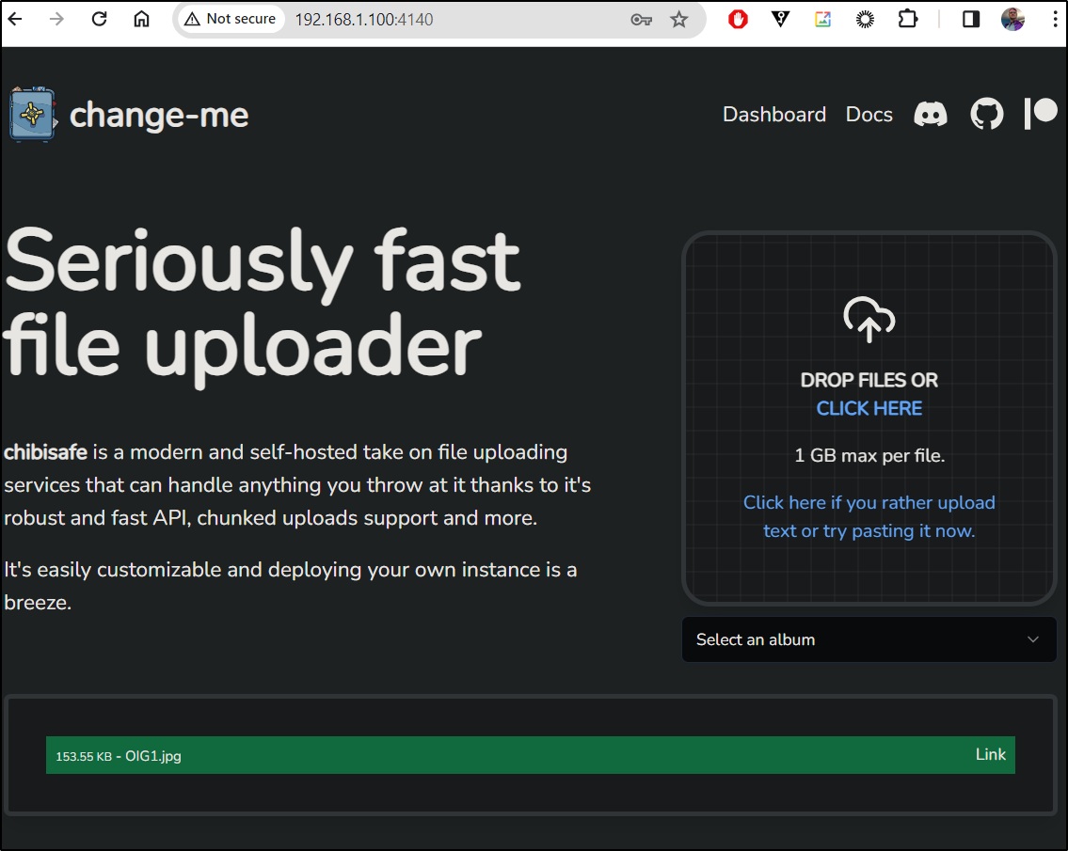Image resolution: width=1068 pixels, height=851 pixels.
Task: Open the black V-shaped extension icon
Action: 781,19
